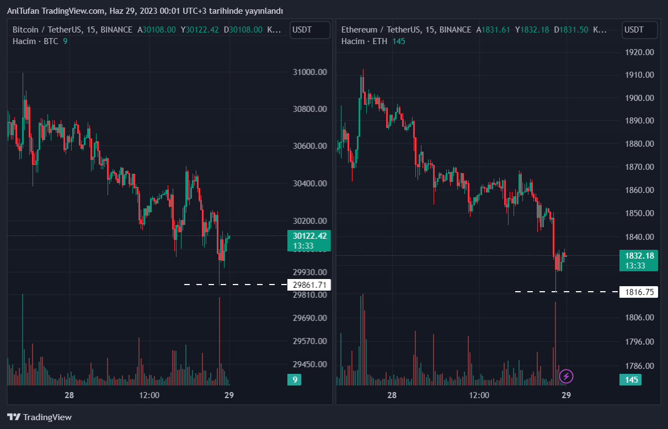Click the green BTC volume value 9 label
This screenshot has height=429, width=668.
point(295,379)
